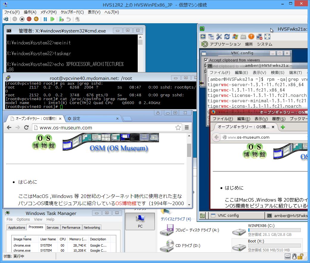Close the オープンギャラリー tab in Chrome
Viewport: 310px width, 263px height.
click(x=60, y=119)
